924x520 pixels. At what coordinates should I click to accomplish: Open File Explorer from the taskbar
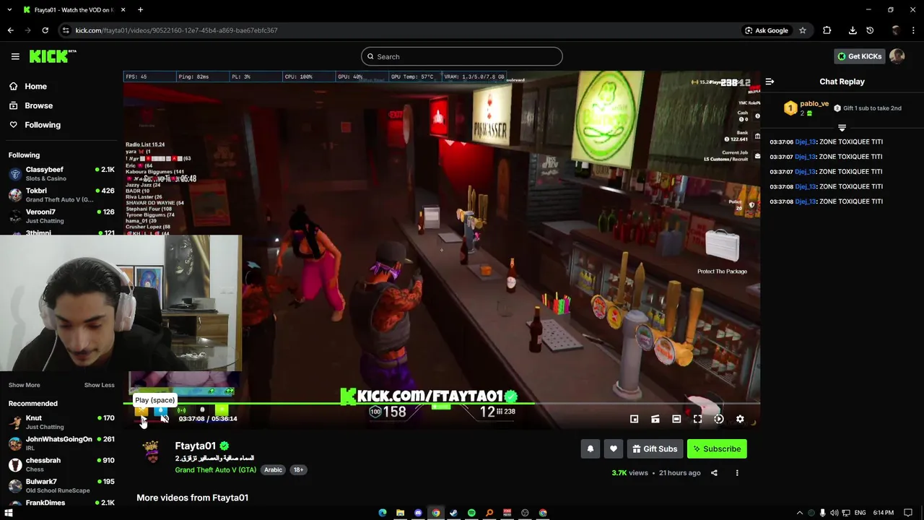(x=400, y=513)
